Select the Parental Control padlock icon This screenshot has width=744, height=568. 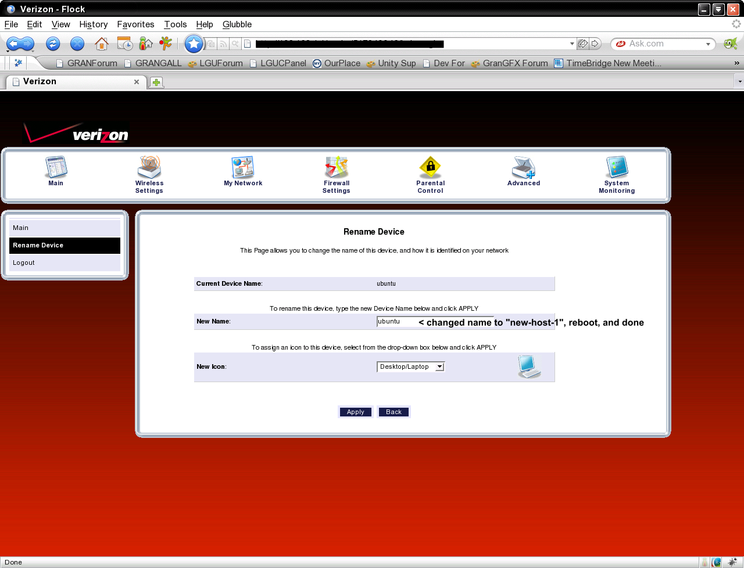pyautogui.click(x=430, y=168)
